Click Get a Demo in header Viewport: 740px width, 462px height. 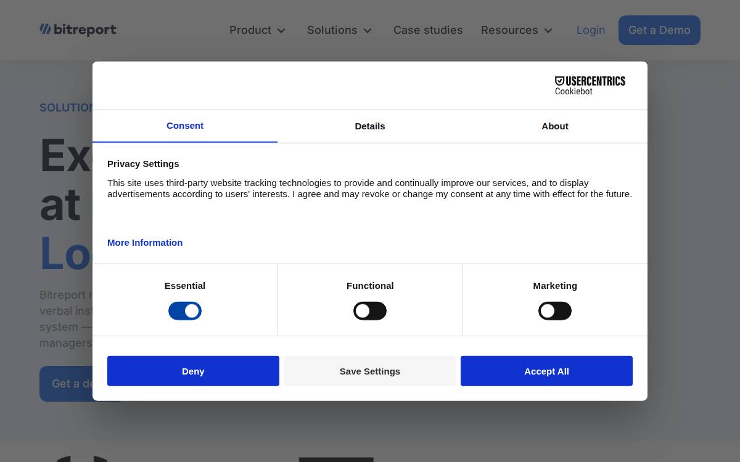tap(659, 30)
